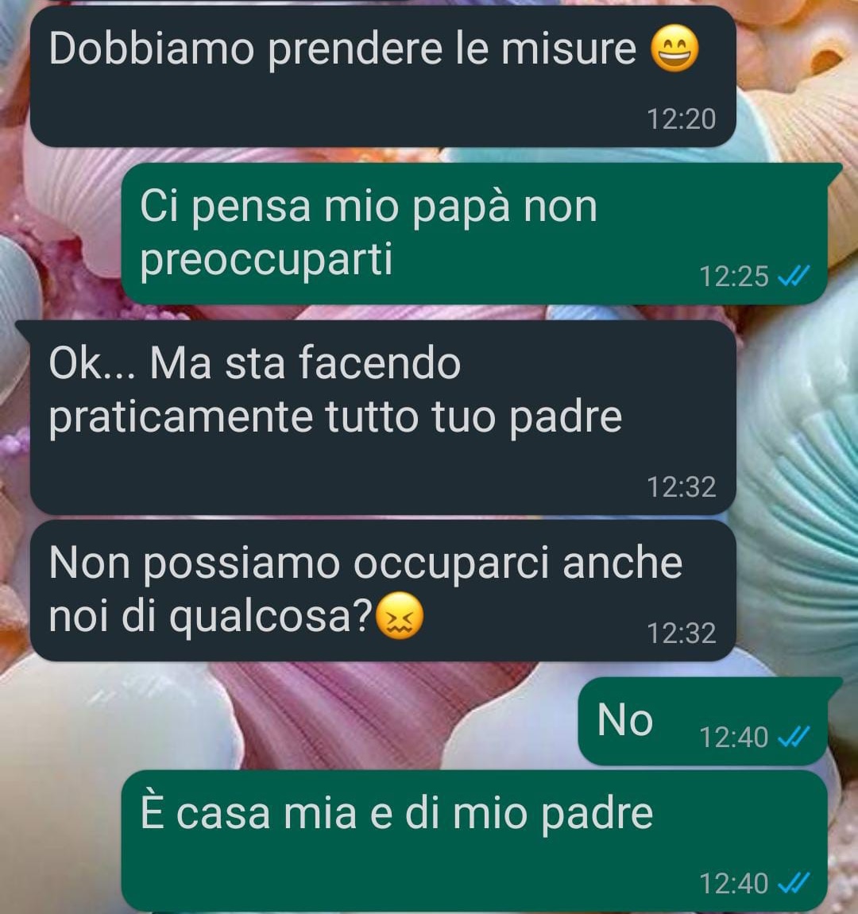Tap the double checkmarks beside the last 12:40
The image size is (858, 914).
pyautogui.click(x=794, y=883)
